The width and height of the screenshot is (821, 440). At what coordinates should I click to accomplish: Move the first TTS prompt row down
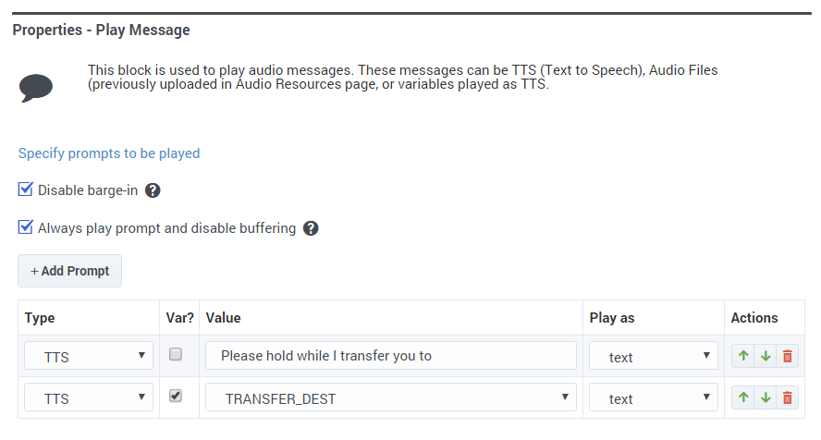pos(766,356)
